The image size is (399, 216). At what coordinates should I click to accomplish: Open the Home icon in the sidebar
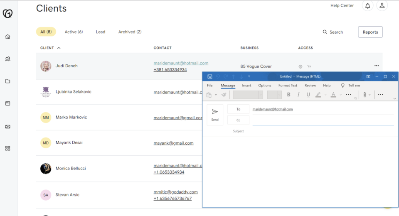[7, 37]
